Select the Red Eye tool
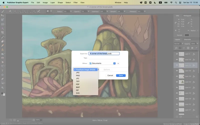 2,58
